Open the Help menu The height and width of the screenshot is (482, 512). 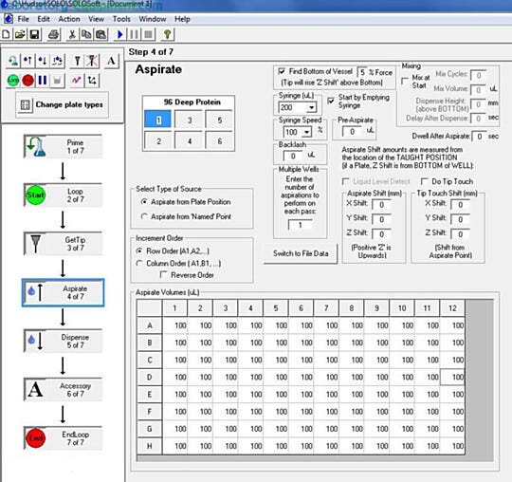click(x=182, y=19)
